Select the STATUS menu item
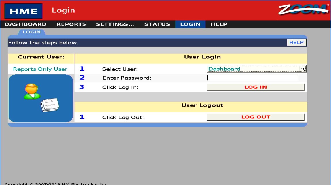The width and height of the screenshot is (331, 185). click(157, 24)
